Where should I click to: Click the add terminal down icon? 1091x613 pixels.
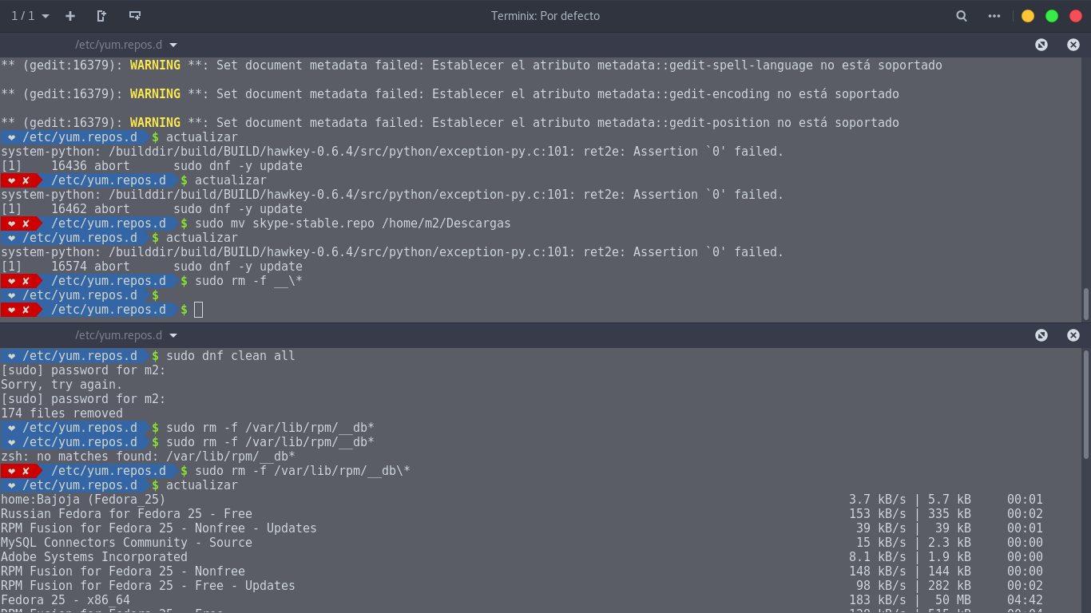[135, 16]
